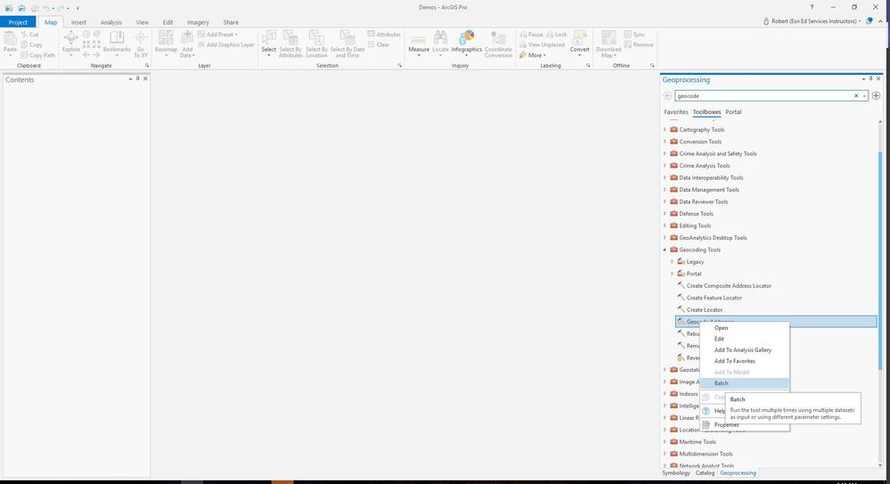Open the Project tab
The image size is (890, 484).
coord(18,22)
